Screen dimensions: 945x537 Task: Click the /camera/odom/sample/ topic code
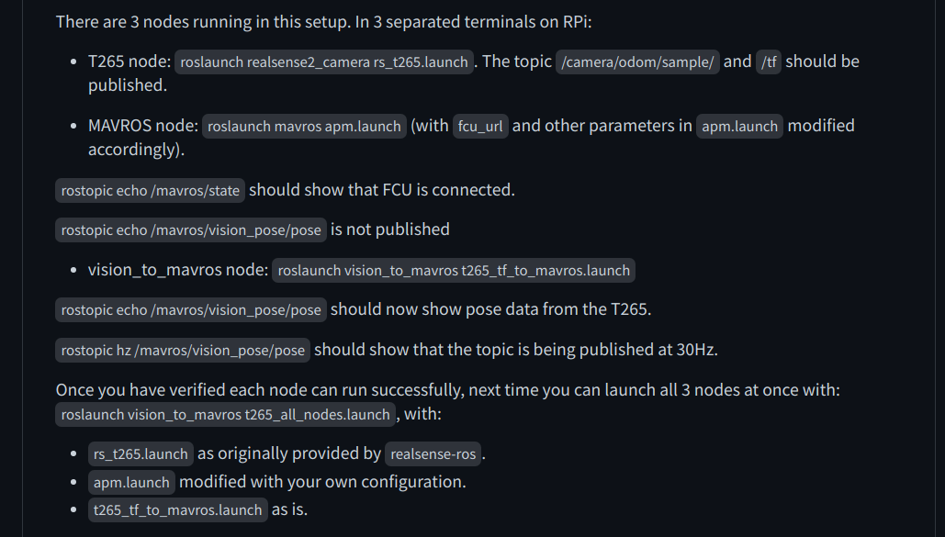pos(637,62)
